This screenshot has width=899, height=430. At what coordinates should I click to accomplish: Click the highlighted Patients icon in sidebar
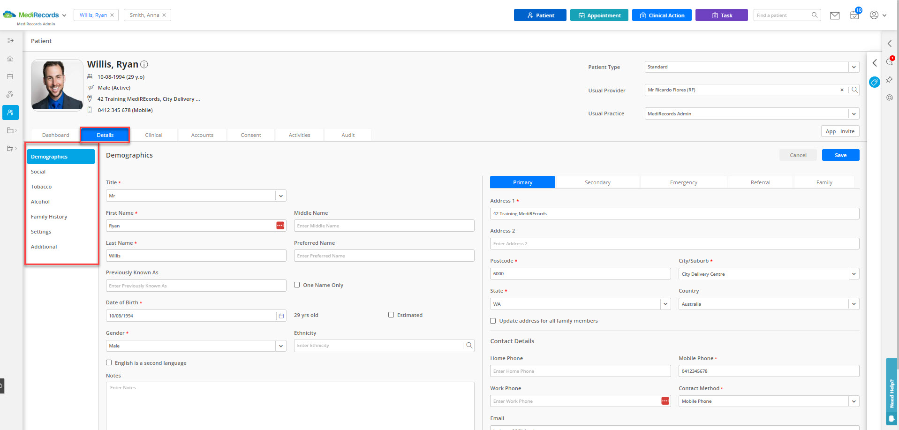10,113
